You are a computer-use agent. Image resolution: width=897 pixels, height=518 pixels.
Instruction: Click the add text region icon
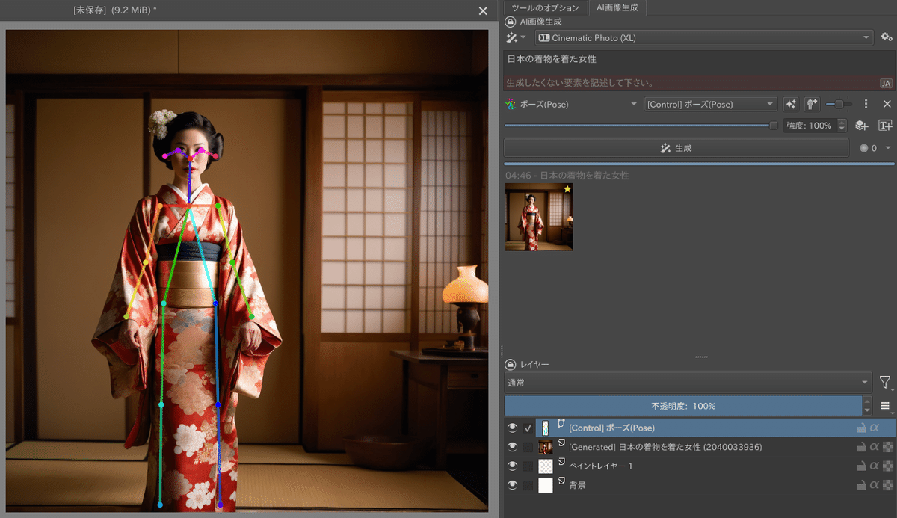pyautogui.click(x=884, y=125)
